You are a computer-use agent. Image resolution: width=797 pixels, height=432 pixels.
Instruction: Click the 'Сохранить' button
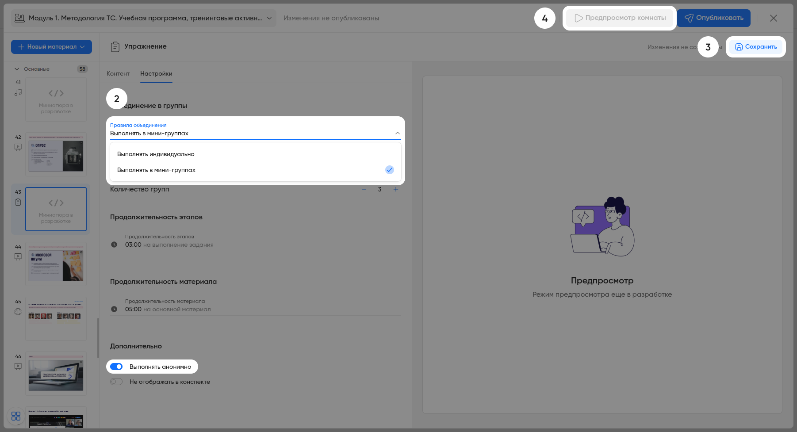tap(756, 47)
